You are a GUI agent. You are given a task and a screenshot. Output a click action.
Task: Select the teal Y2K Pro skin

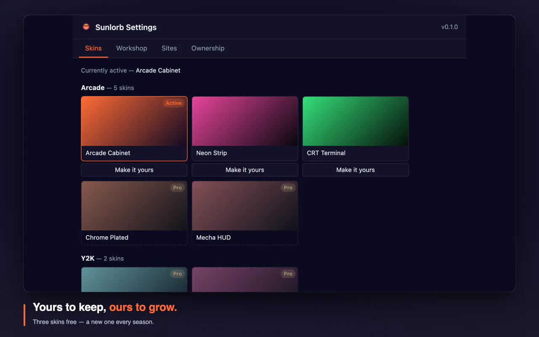134,279
